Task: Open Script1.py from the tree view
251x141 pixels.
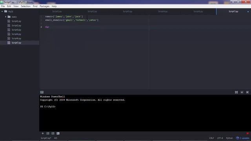Action: [x=16, y=21]
